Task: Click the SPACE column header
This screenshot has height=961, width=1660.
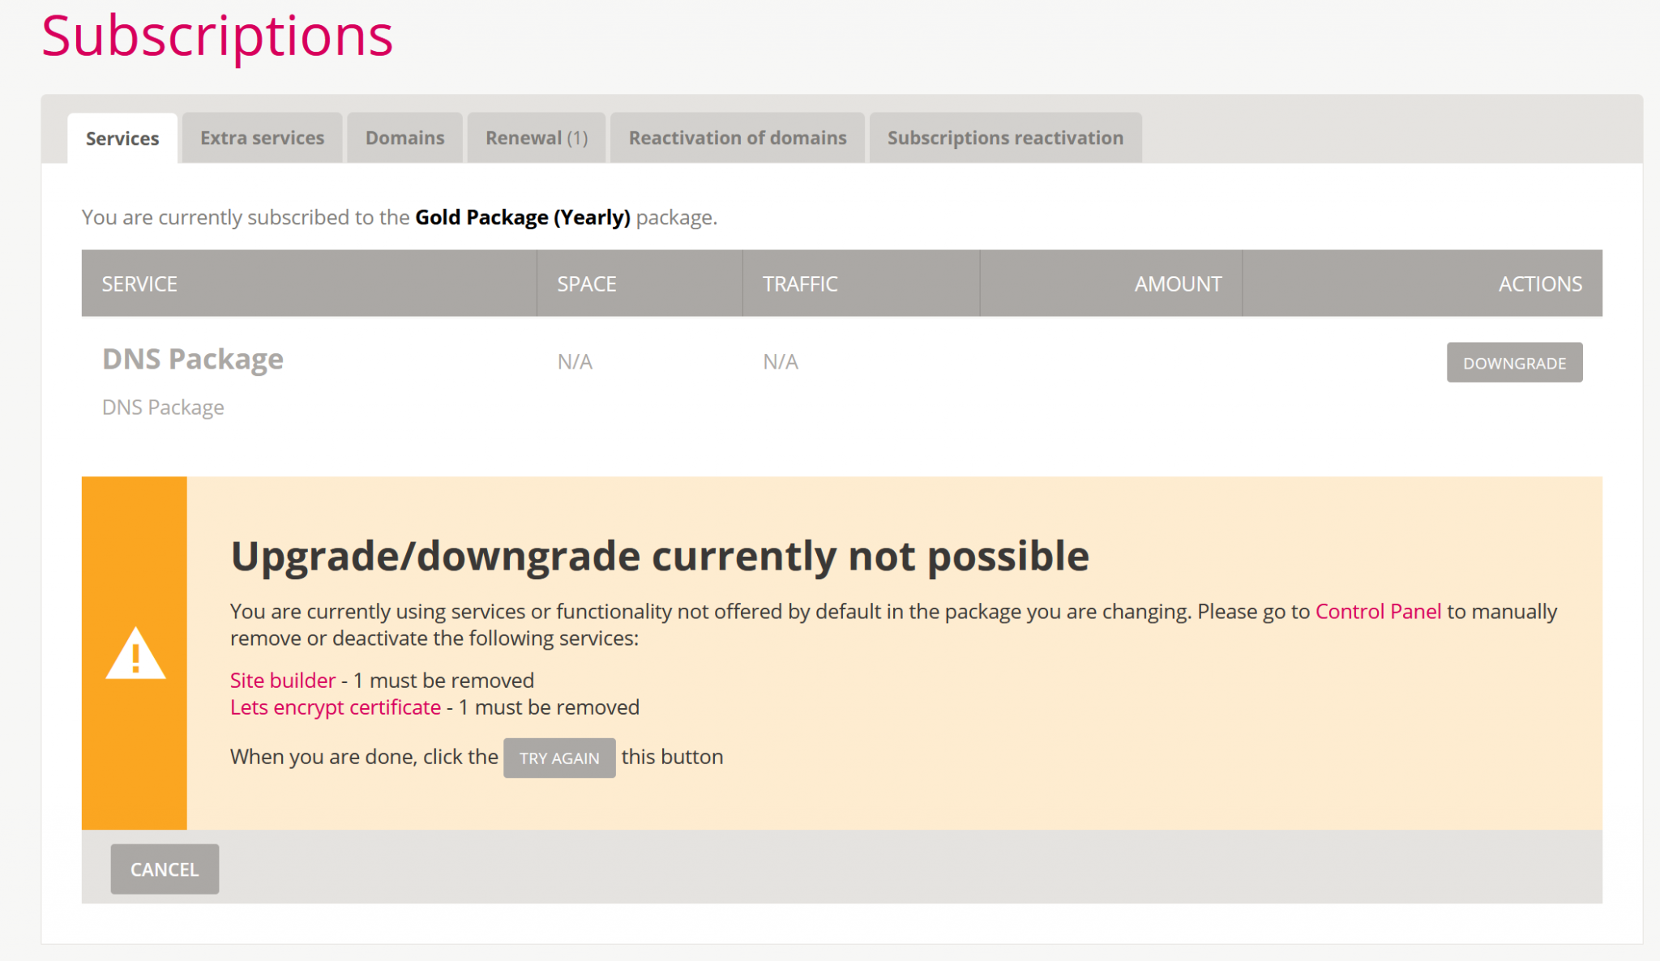Action: pyautogui.click(x=586, y=284)
